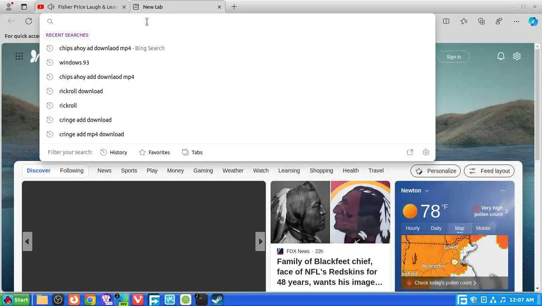Open the Gaming category

(203, 171)
